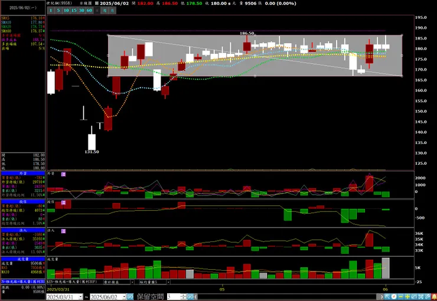Screen dimensions: 437x301
Task: Select the 15-minute timeframe button
Action: (x=74, y=10)
